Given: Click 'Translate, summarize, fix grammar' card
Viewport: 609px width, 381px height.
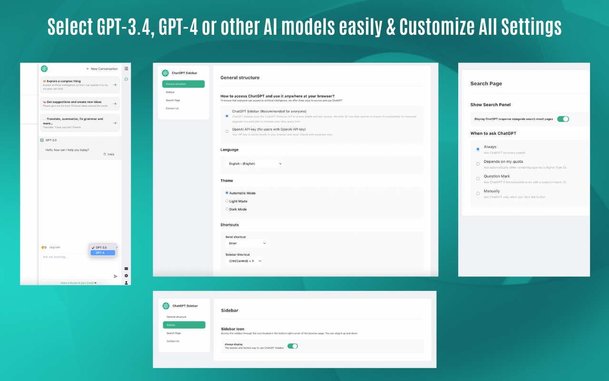Looking at the screenshot, I should pos(80,123).
